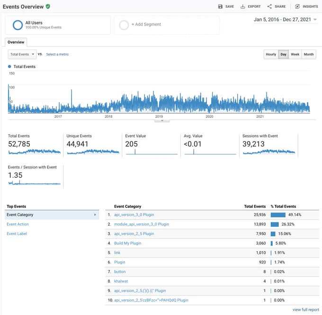Click the Avg. Value <0.01 card
The height and width of the screenshot is (315, 322).
tap(210, 145)
